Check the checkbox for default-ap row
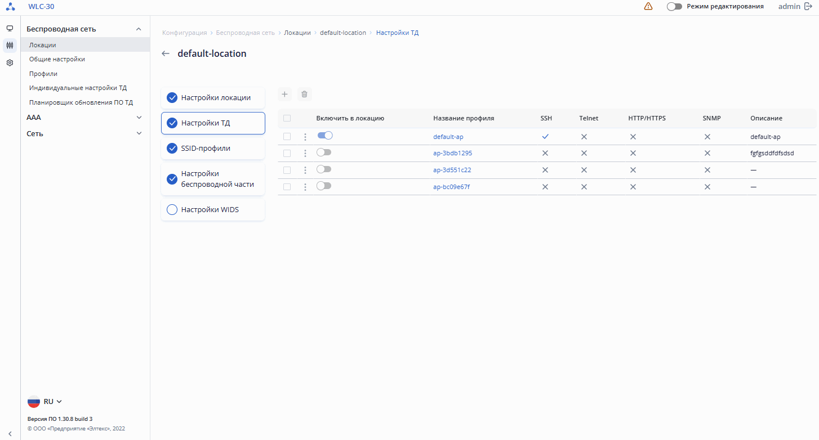The width and height of the screenshot is (819, 440). click(287, 137)
